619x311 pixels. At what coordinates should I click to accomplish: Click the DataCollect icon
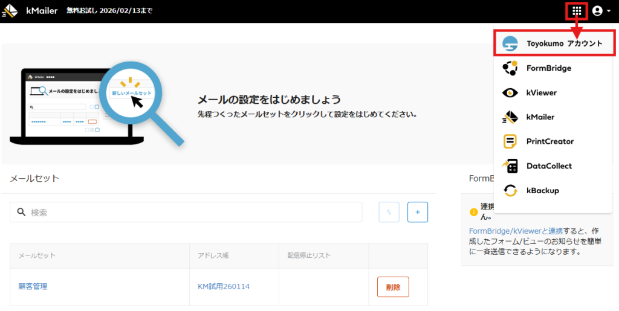(510, 166)
